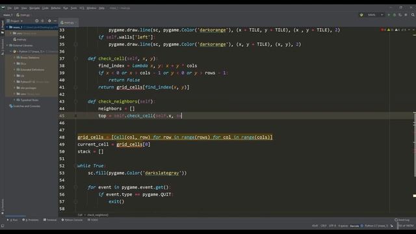
Task: Click the Stop icon in toolbar
Action: click(406, 15)
